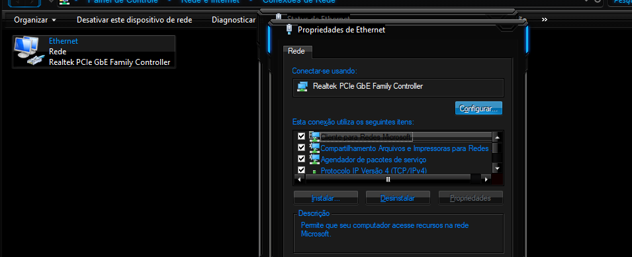The height and width of the screenshot is (257, 632).
Task: Click the horizontal scrollbar thumb in items list
Action: 388,179
